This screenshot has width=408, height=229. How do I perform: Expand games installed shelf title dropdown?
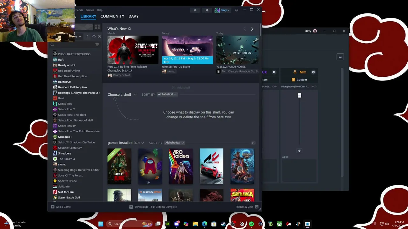[126, 143]
